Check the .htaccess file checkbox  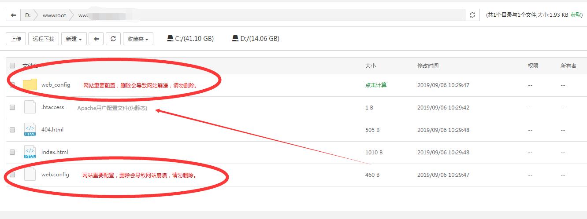(12, 107)
